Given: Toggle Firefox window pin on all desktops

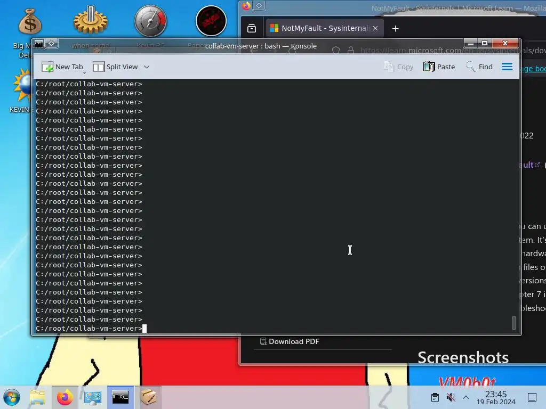Looking at the screenshot, I should click(259, 5).
